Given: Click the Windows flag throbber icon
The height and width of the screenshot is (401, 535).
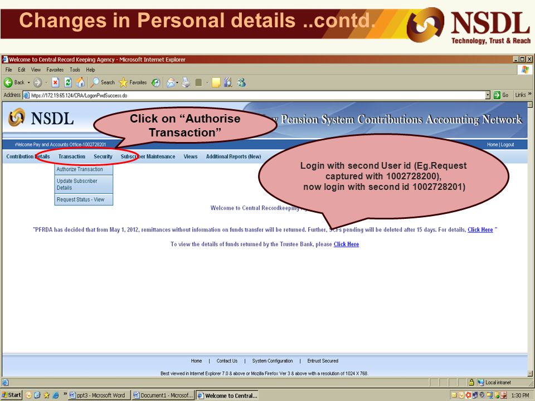Looking at the screenshot, I should point(525,70).
